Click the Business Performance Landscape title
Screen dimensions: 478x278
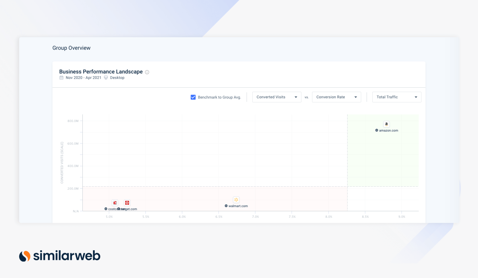click(101, 72)
